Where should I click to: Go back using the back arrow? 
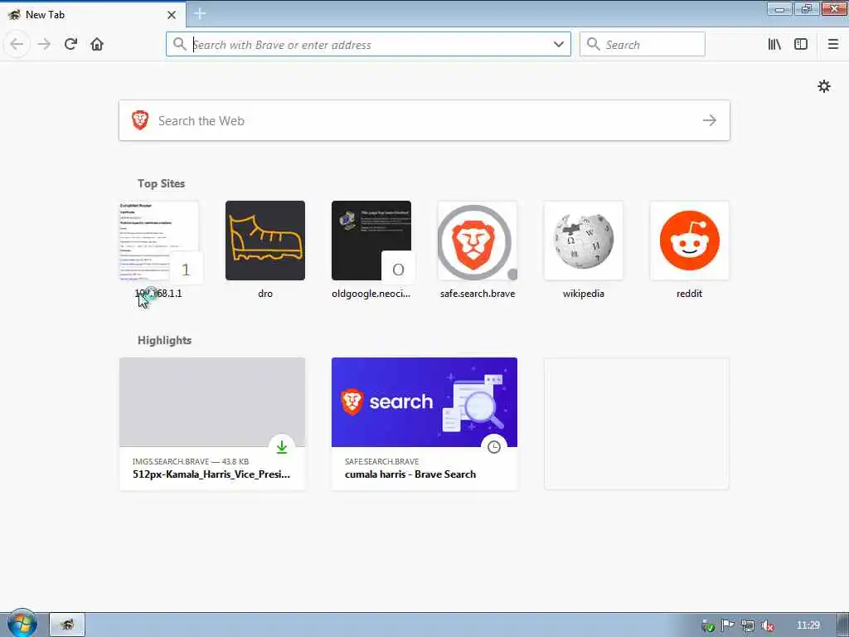[17, 45]
